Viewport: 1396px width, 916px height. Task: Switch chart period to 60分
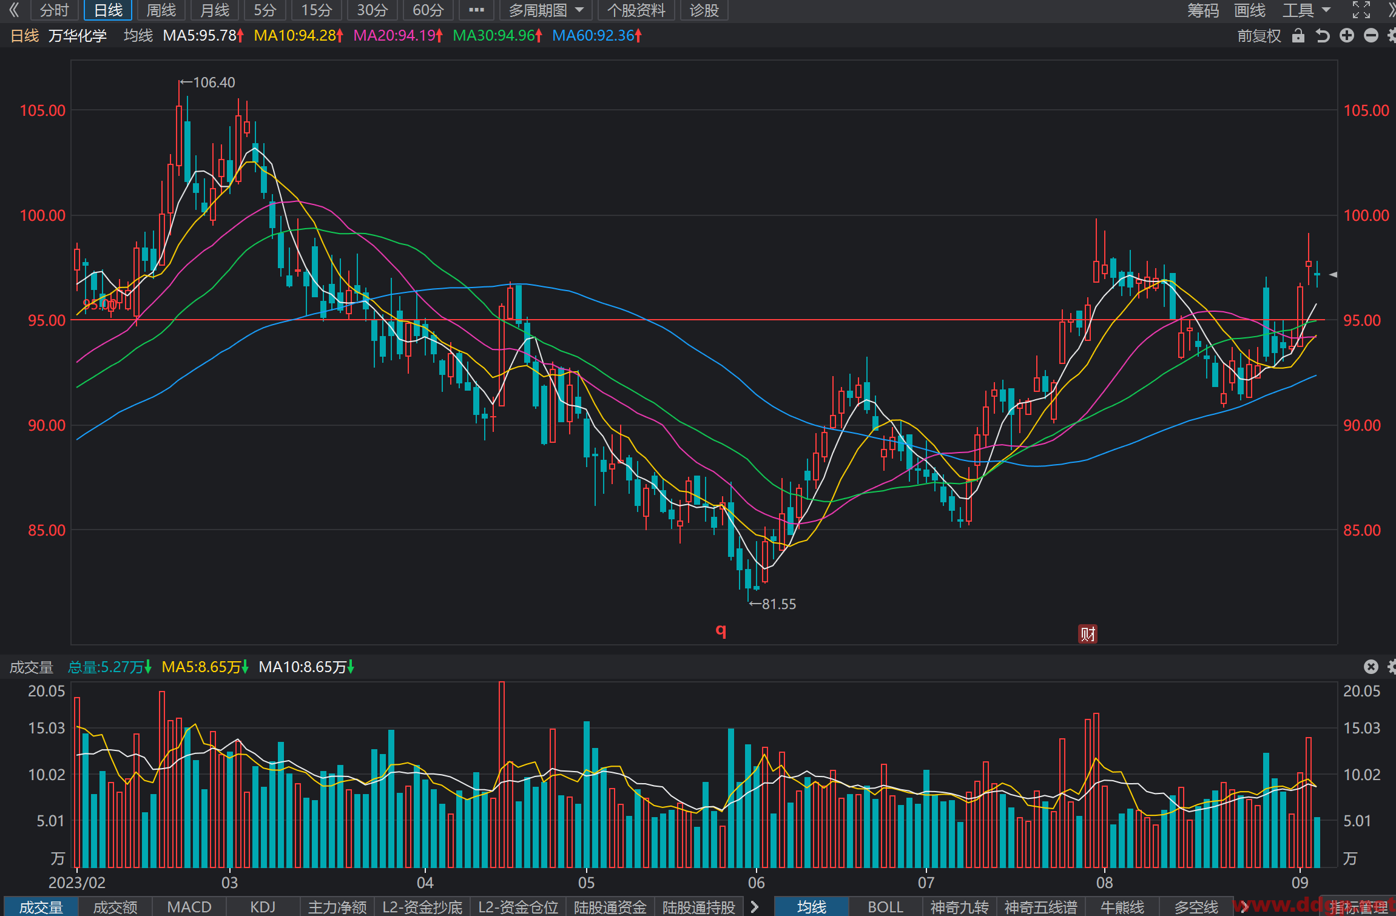click(428, 10)
